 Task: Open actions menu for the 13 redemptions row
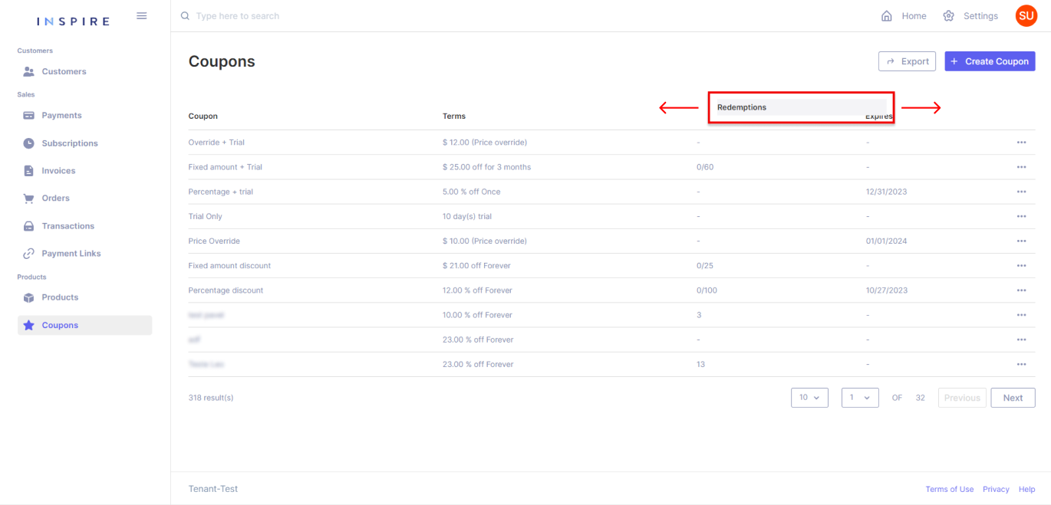point(1021,364)
